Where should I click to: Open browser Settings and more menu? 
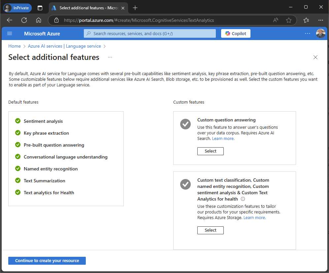[x=321, y=20]
